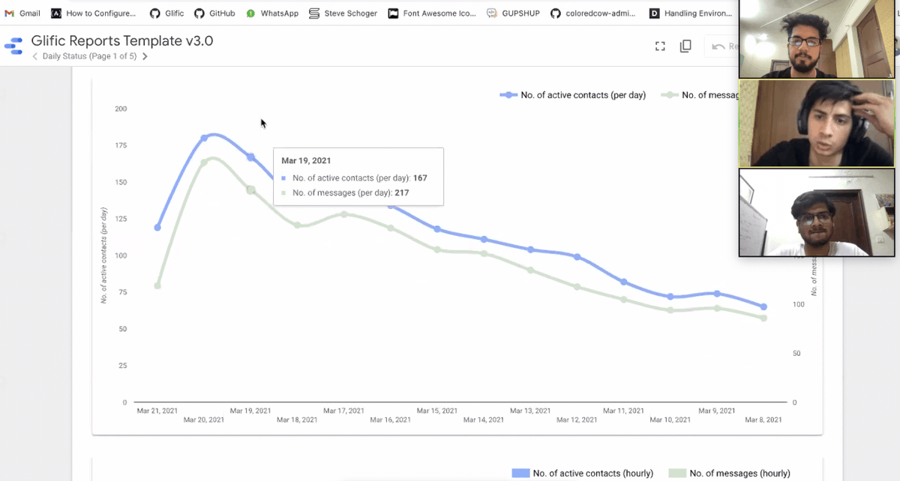Image resolution: width=900 pixels, height=481 pixels.
Task: Go to the next report page
Action: coord(145,56)
